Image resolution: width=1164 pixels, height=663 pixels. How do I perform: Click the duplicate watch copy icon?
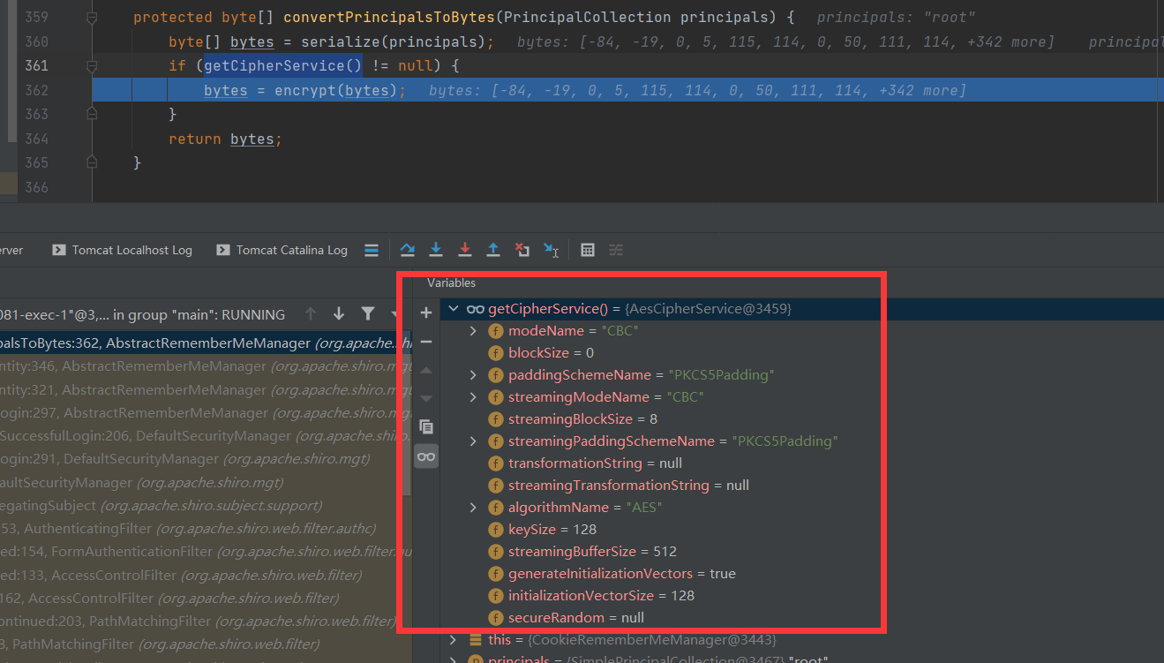pos(426,427)
